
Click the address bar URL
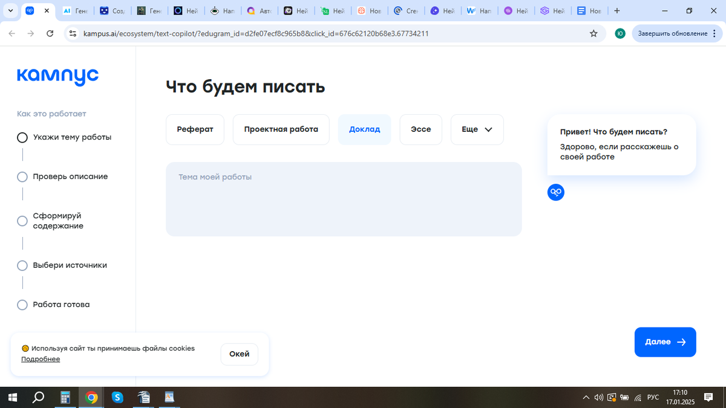pos(256,33)
